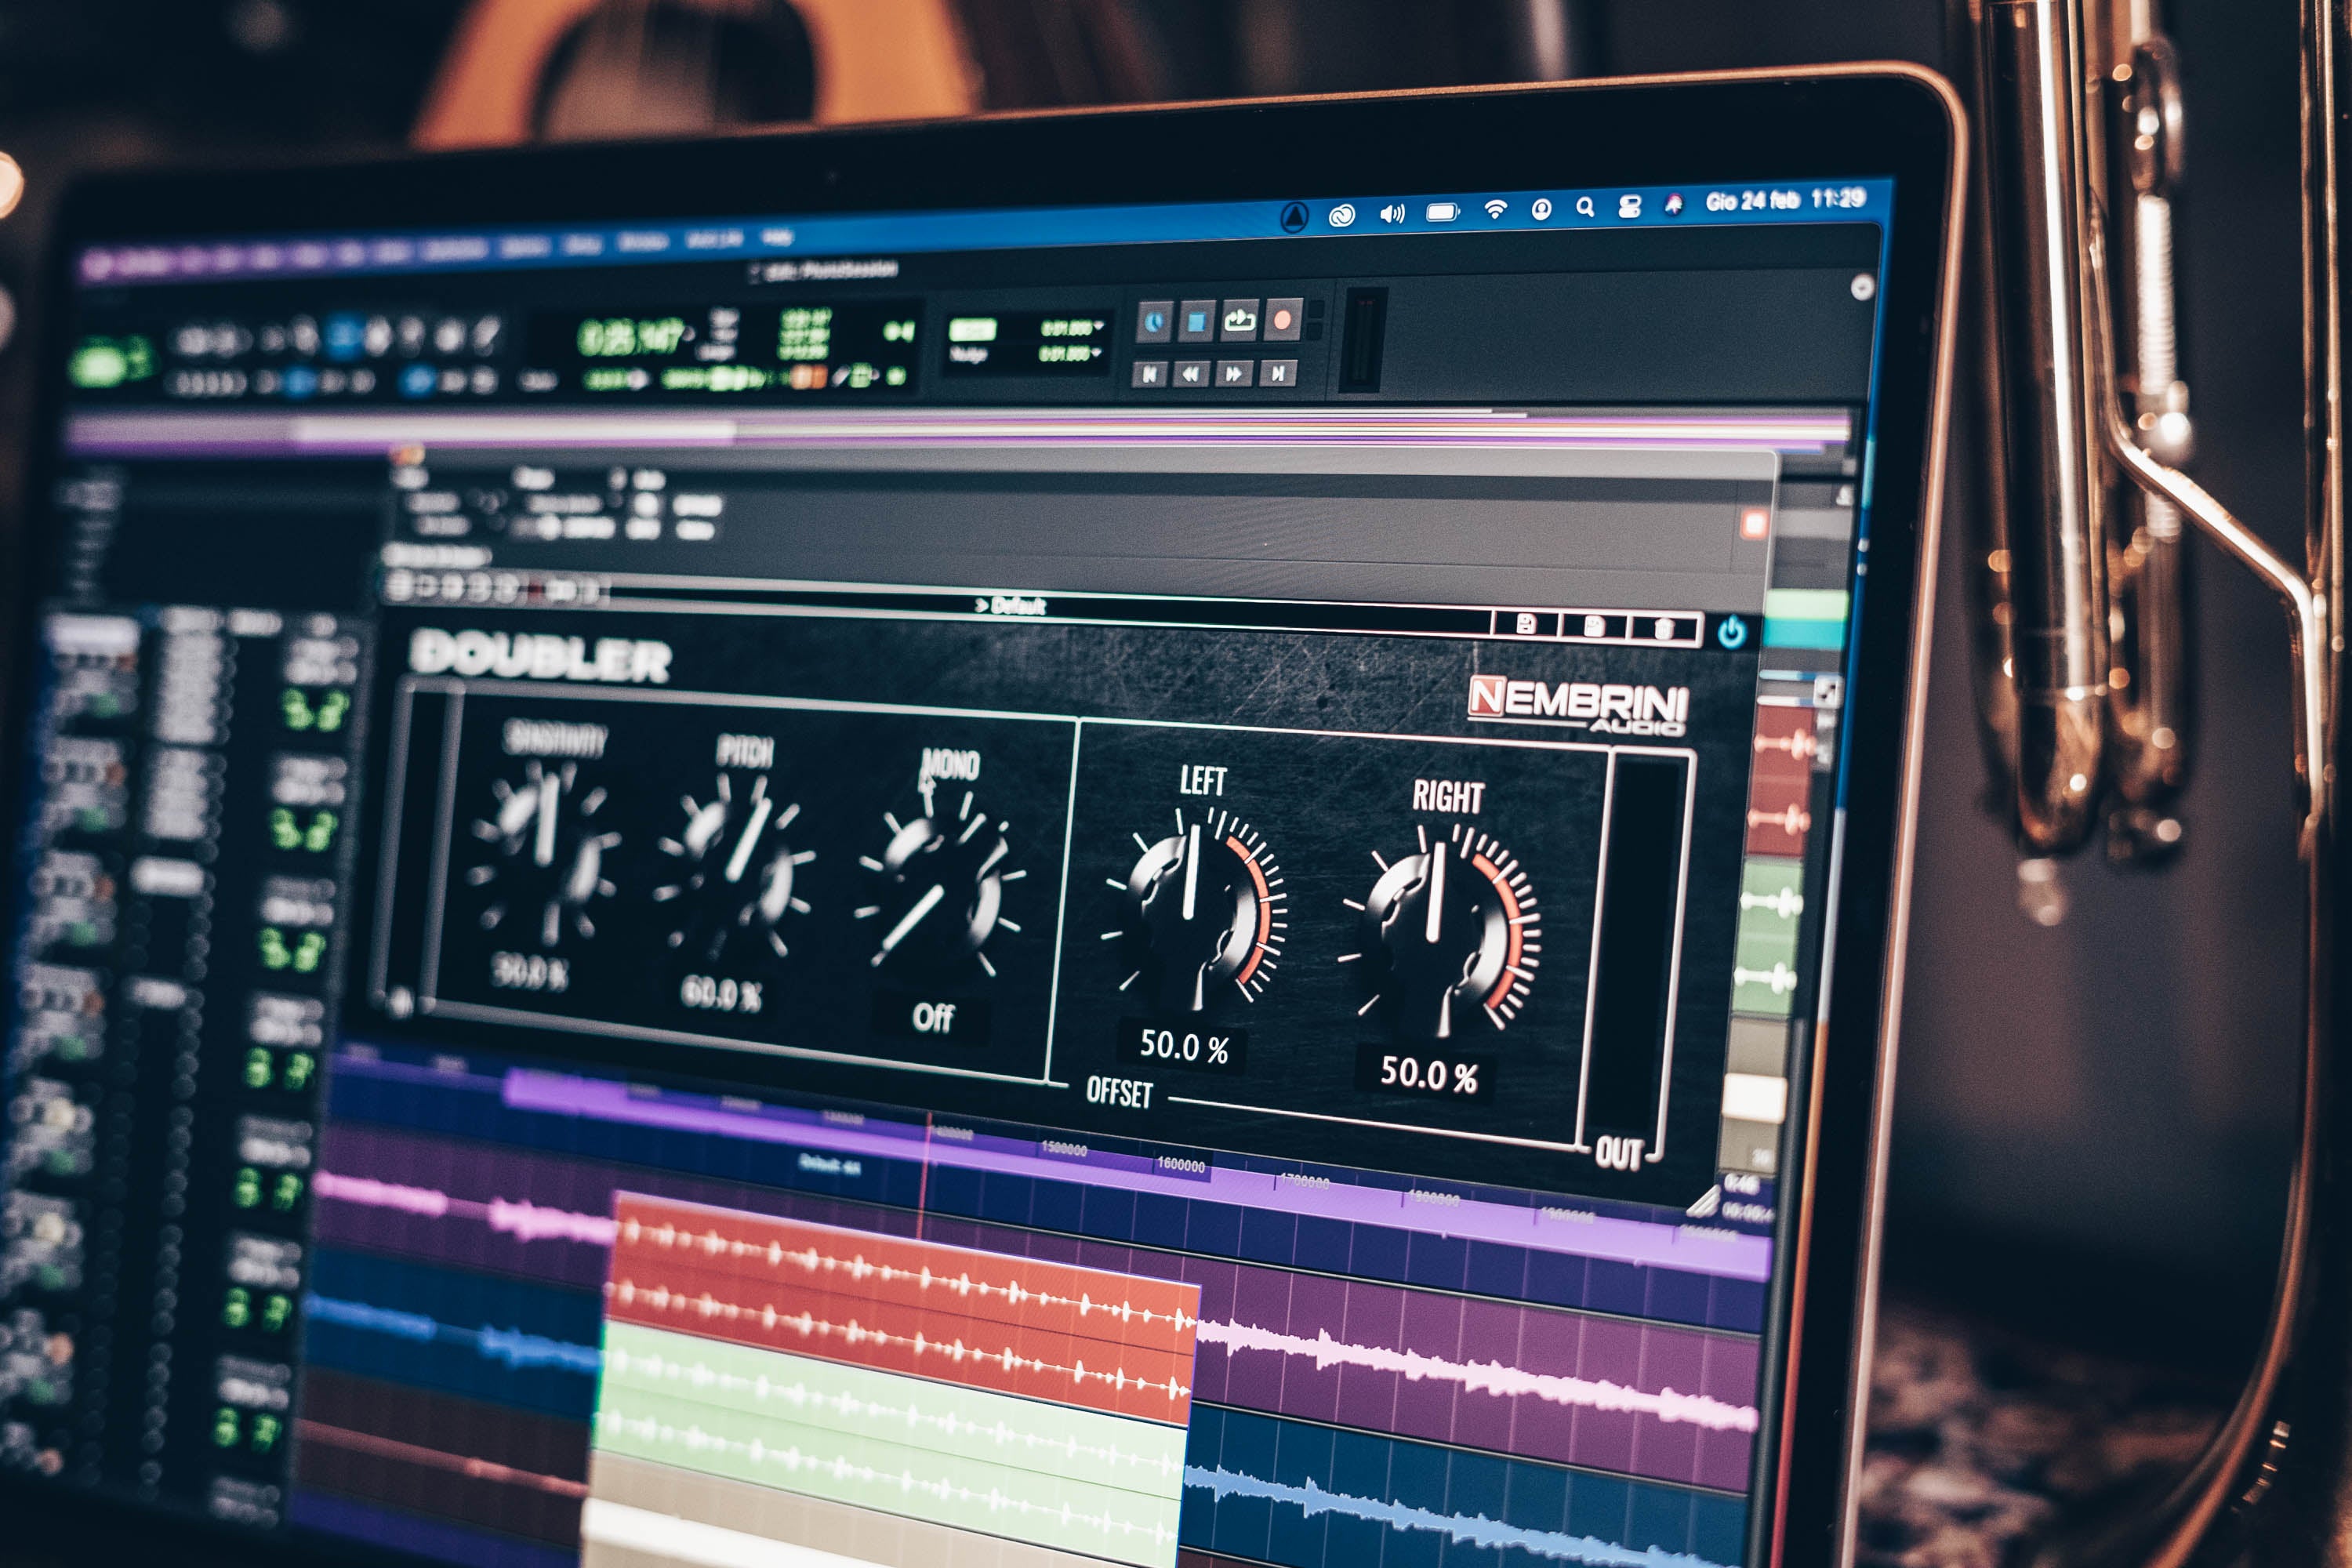Screen dimensions: 2352x1568
Task: Click the battery status icon
Action: tap(1442, 212)
